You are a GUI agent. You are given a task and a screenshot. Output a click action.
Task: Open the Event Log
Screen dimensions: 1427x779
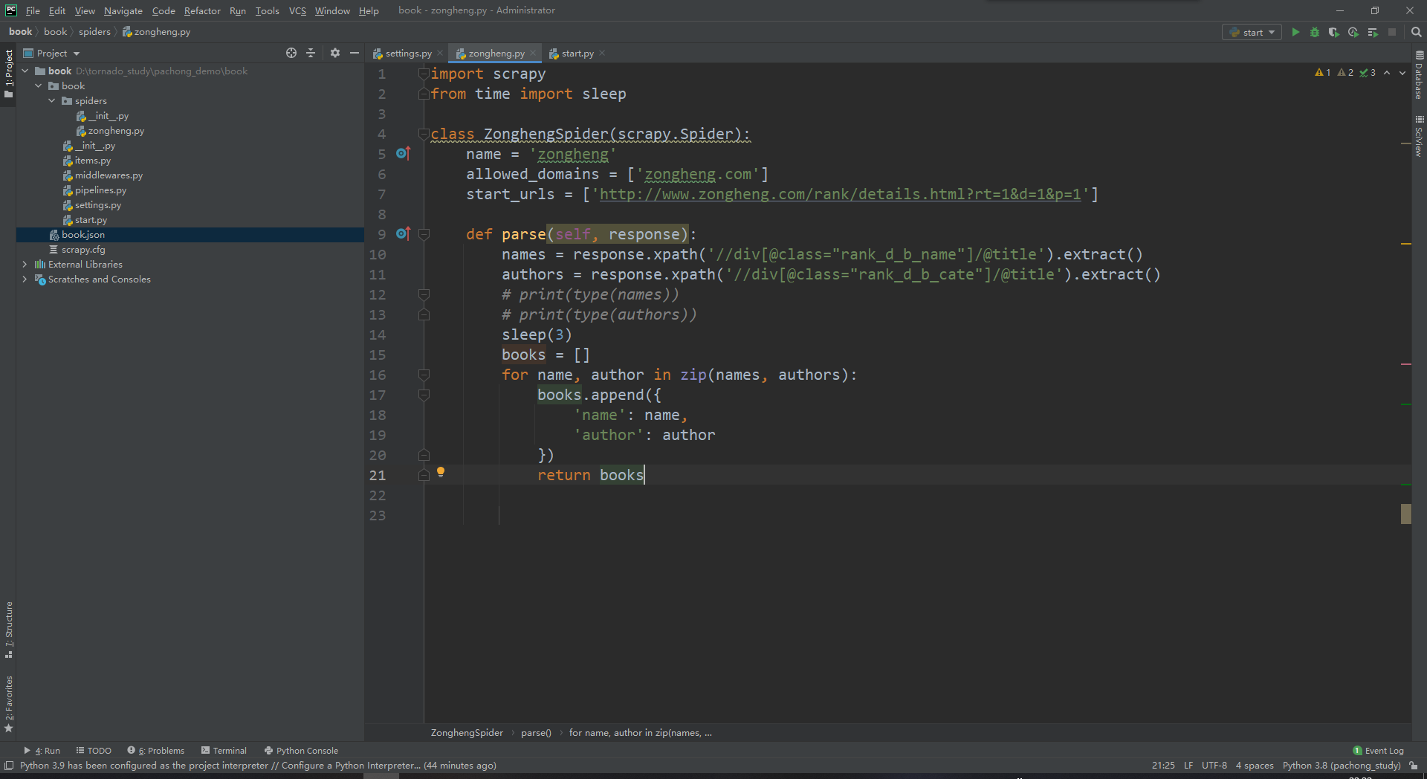coord(1379,751)
